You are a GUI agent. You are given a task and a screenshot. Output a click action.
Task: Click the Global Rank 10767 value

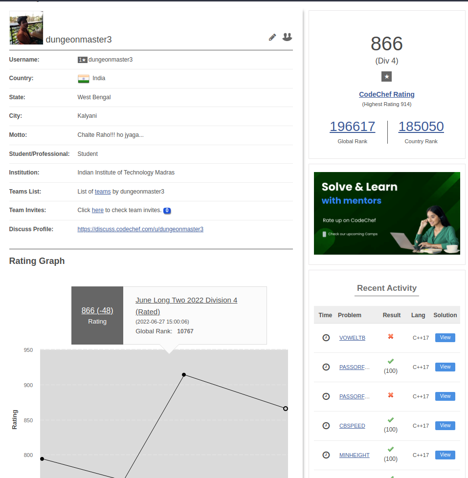[x=185, y=331]
